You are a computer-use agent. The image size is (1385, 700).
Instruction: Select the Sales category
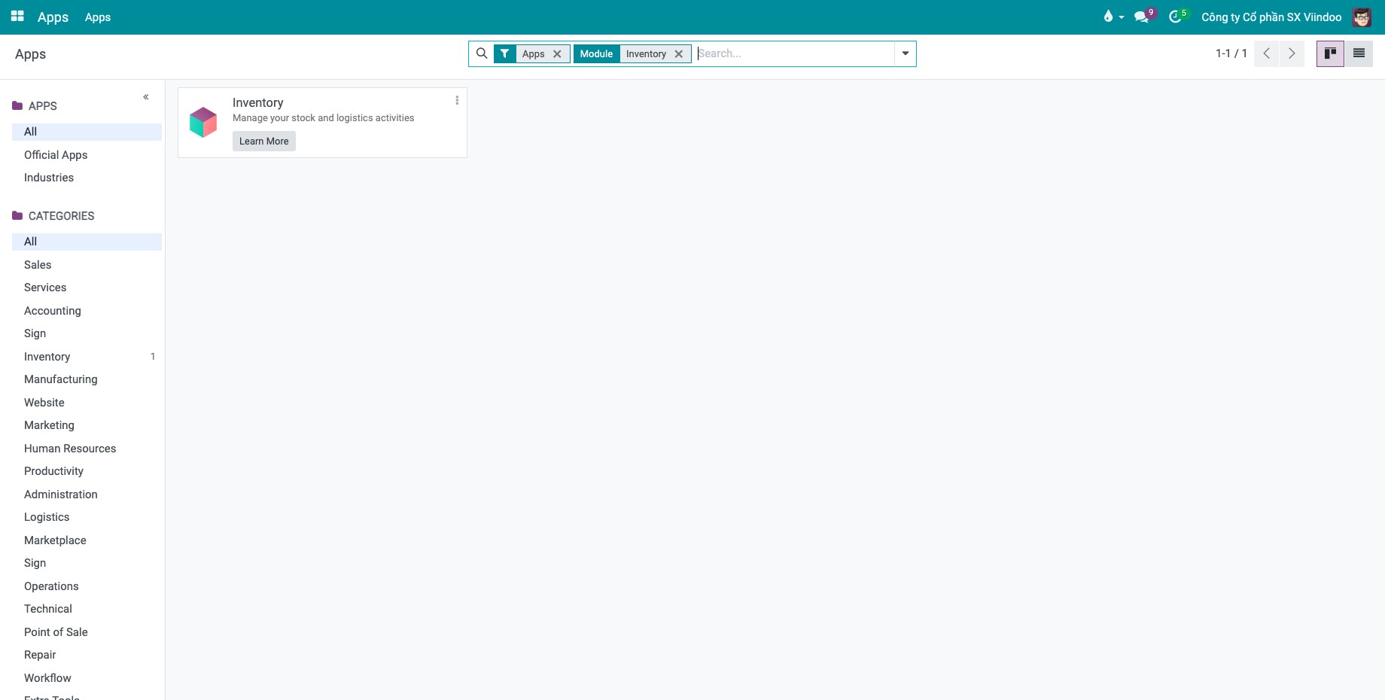(x=87, y=265)
